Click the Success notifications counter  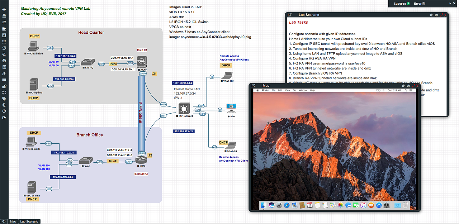coord(401,4)
